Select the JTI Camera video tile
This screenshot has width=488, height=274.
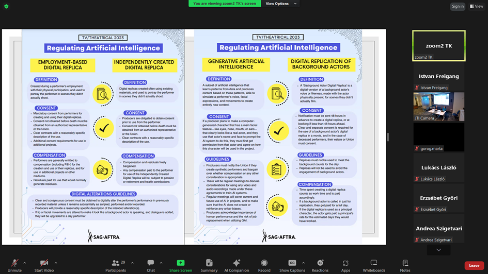point(439,107)
